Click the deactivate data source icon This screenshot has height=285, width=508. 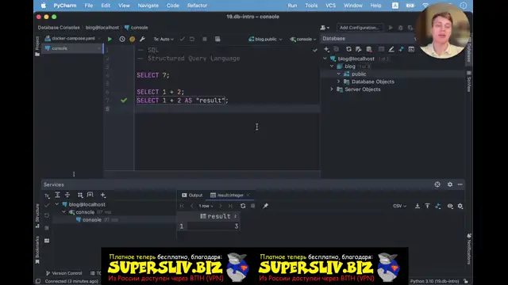click(369, 49)
